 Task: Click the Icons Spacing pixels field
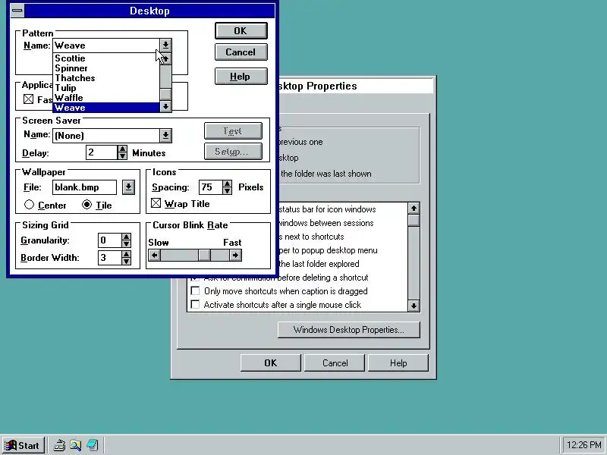click(x=210, y=187)
